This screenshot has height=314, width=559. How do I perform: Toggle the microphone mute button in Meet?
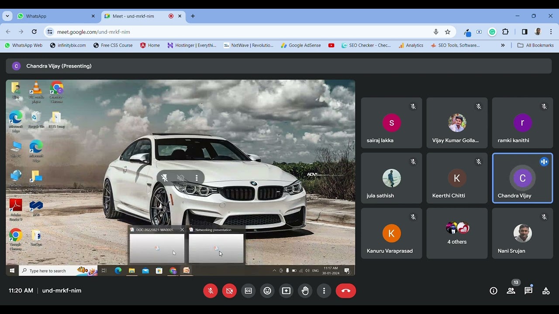click(x=210, y=291)
